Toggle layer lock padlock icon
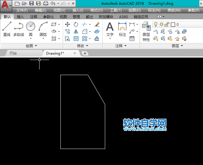The height and width of the screenshot is (165, 203). click(x=167, y=24)
